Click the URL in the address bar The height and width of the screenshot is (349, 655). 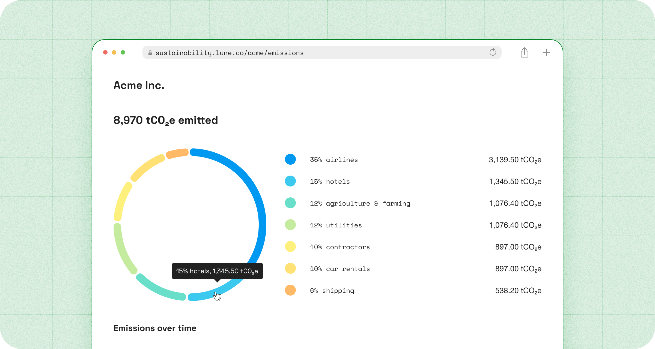(x=230, y=53)
